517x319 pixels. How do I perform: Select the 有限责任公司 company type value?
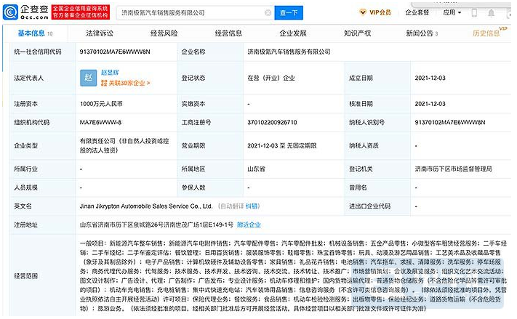(124, 145)
